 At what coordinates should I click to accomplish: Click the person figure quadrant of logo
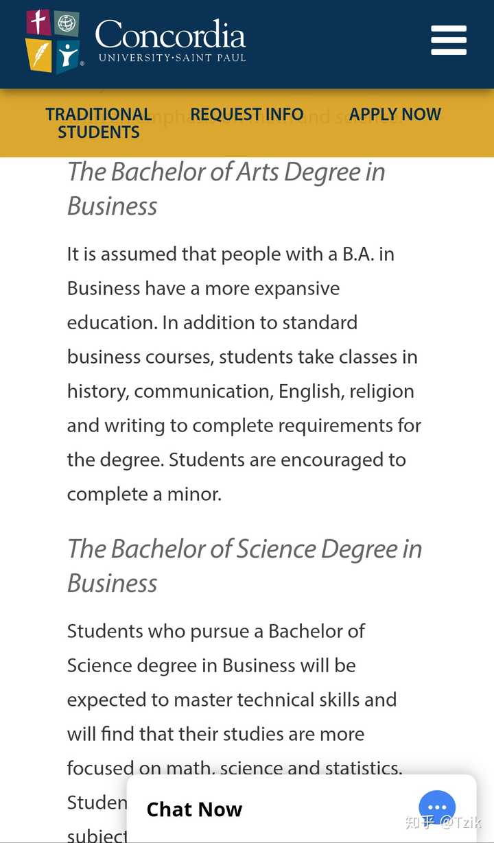pos(67,55)
